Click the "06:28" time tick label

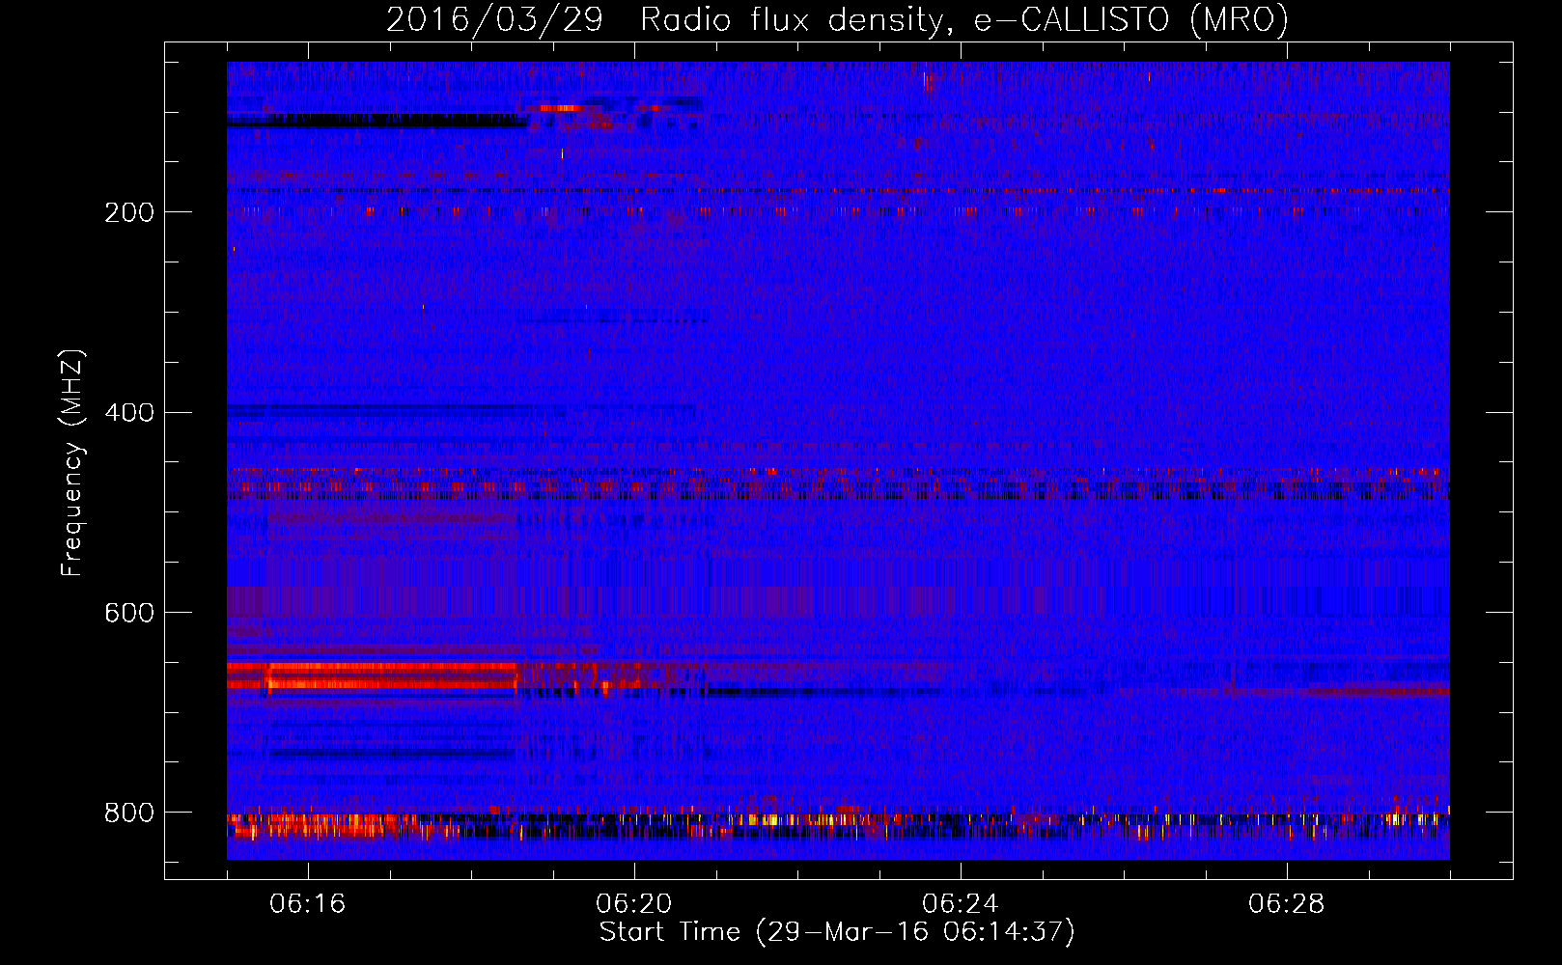[1287, 904]
